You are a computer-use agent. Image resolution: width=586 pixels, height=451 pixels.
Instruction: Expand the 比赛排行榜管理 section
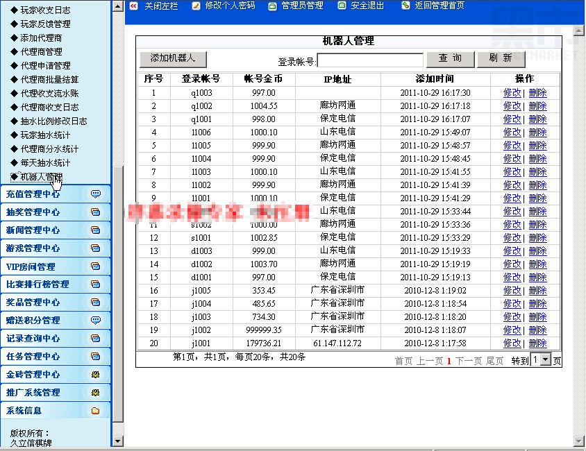[x=56, y=284]
